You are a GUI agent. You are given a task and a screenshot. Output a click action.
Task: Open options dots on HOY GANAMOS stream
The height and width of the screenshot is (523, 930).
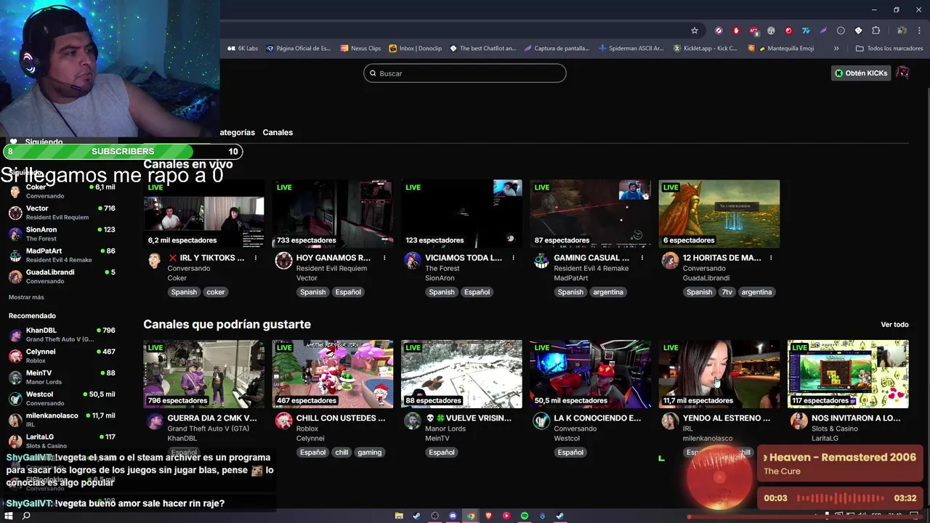point(384,258)
